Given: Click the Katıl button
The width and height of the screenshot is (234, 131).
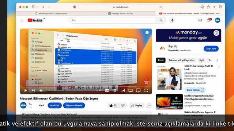Looking at the screenshot, I should pos(41,106).
